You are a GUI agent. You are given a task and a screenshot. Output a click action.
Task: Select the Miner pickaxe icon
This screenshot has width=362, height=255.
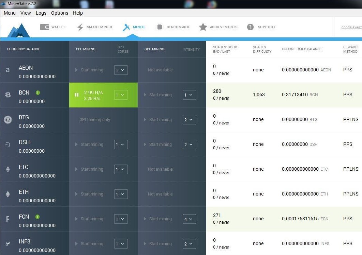[x=126, y=27]
